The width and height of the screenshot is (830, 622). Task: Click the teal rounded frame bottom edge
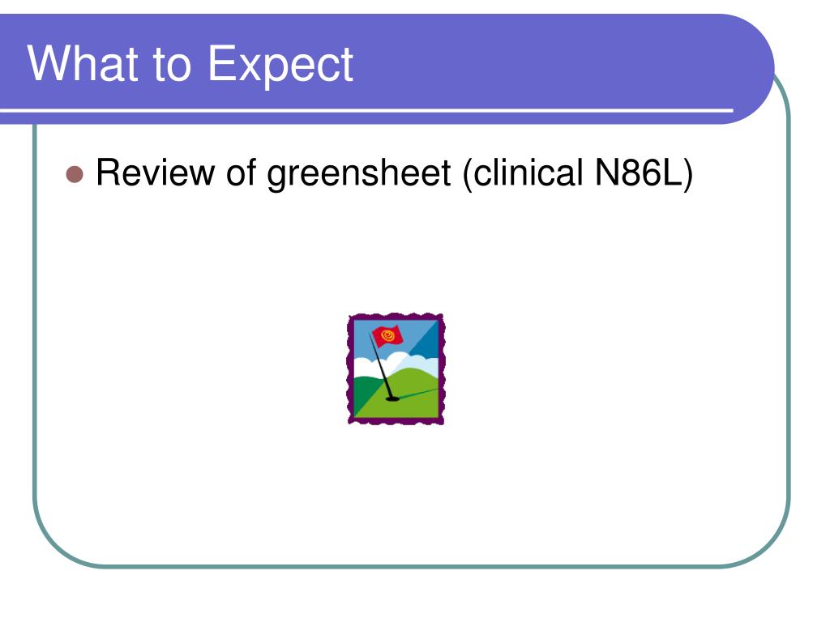click(411, 566)
